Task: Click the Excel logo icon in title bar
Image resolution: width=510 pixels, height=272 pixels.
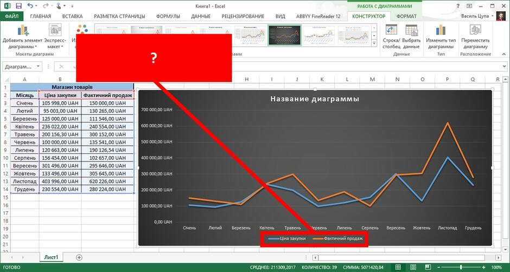Action: click(7, 6)
